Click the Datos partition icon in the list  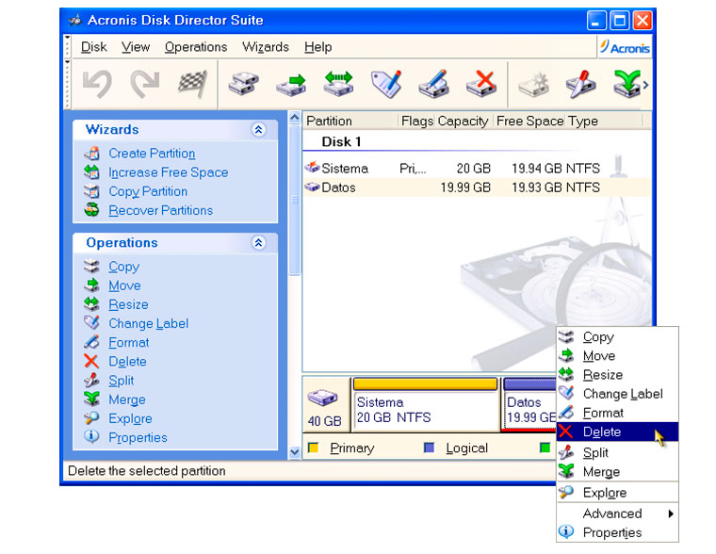click(x=313, y=187)
